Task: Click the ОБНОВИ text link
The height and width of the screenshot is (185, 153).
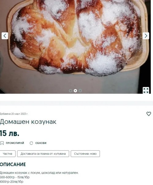Action: 41,143
